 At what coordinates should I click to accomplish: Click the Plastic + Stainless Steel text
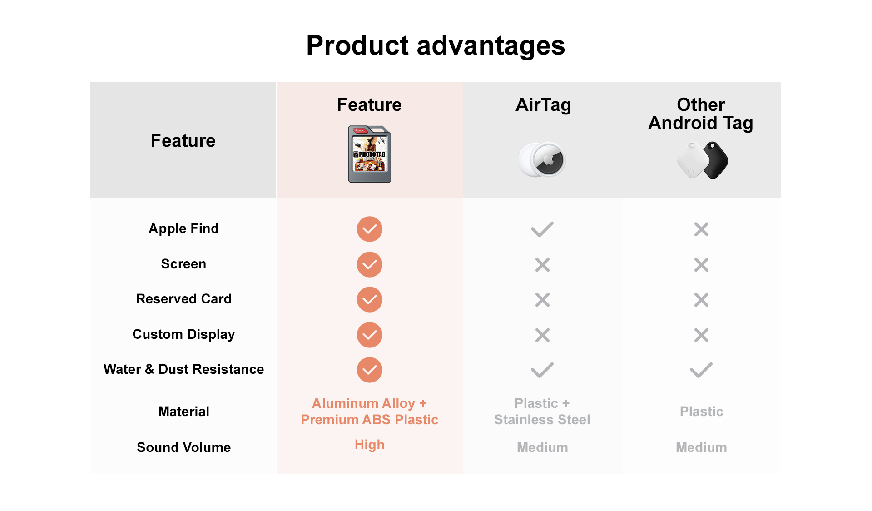pyautogui.click(x=542, y=412)
